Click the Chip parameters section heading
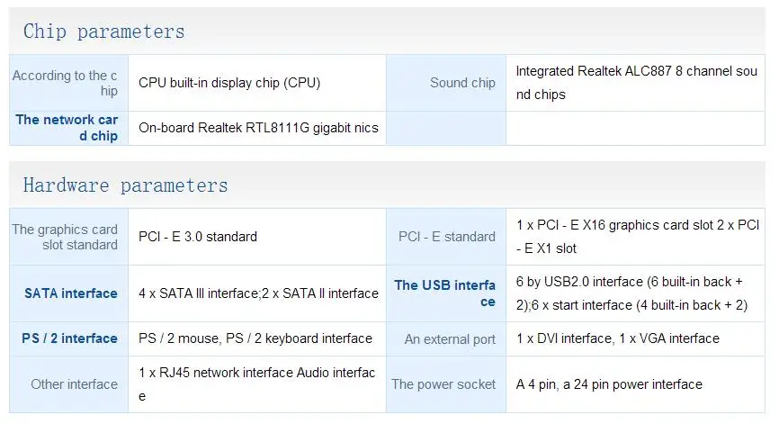The width and height of the screenshot is (779, 424). [x=103, y=32]
